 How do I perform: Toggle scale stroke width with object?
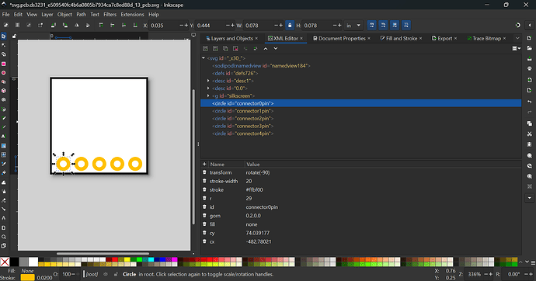[371, 26]
